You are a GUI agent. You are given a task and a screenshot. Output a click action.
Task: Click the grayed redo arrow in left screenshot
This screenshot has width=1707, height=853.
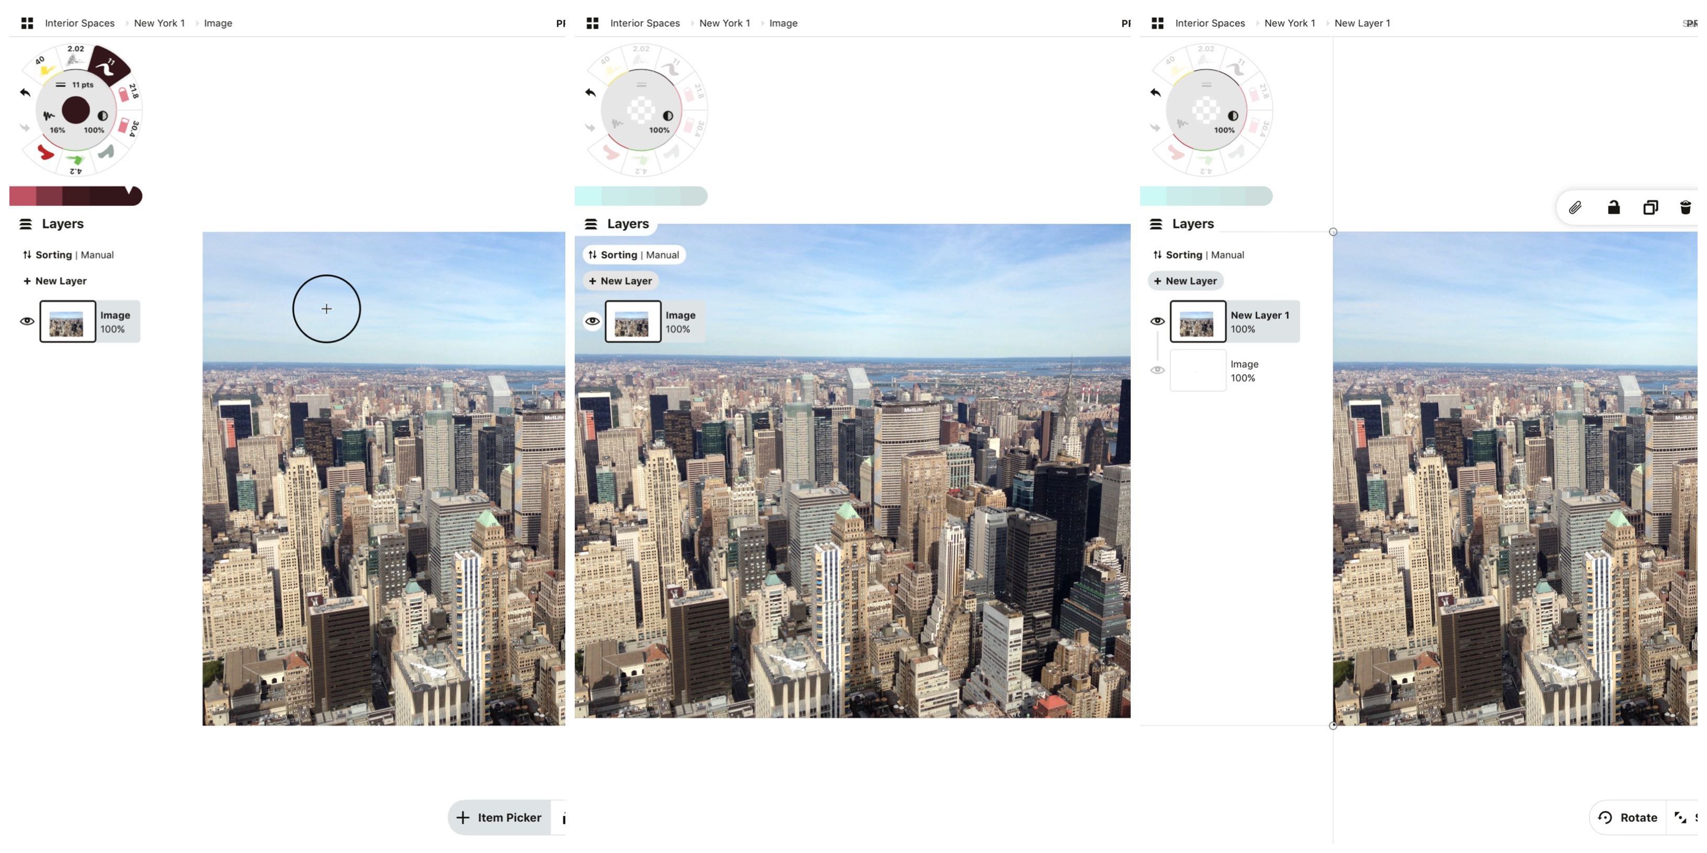pos(25,127)
